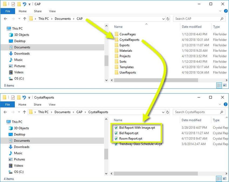Open View tab in CrystalReports window
The image size is (229, 182).
point(52,105)
